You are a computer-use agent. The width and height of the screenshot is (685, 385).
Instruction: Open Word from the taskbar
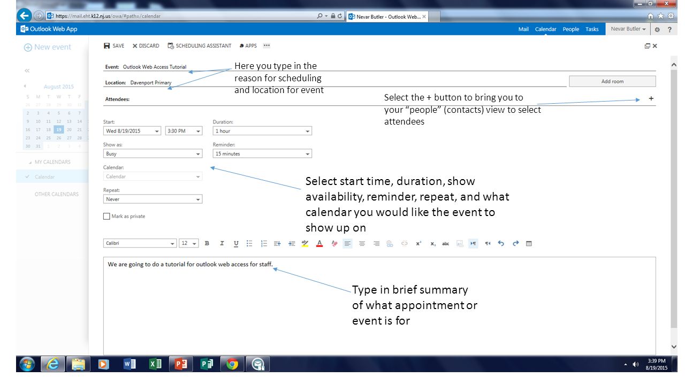[x=130, y=364]
